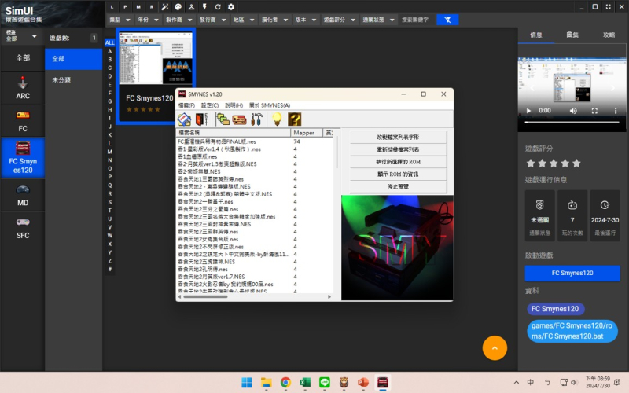The image size is (629, 393).
Task: Click the controller config icon in SMYNES
Action: (239, 119)
